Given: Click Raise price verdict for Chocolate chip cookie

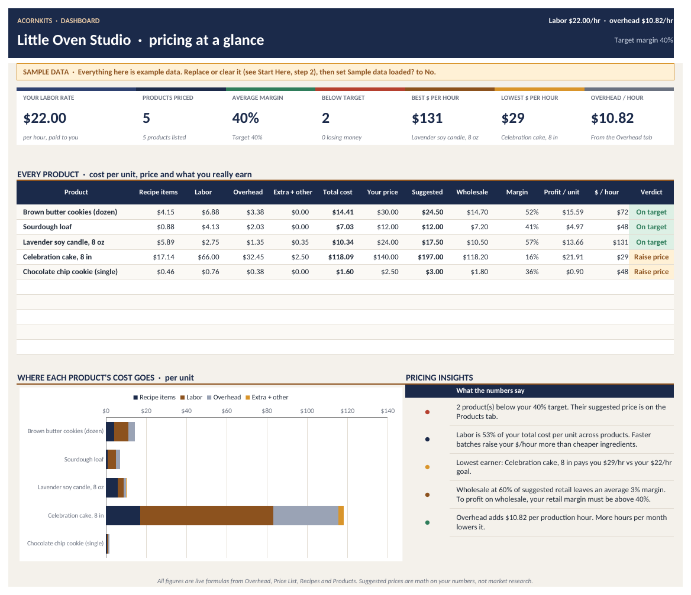Looking at the screenshot, I should (x=651, y=272).
